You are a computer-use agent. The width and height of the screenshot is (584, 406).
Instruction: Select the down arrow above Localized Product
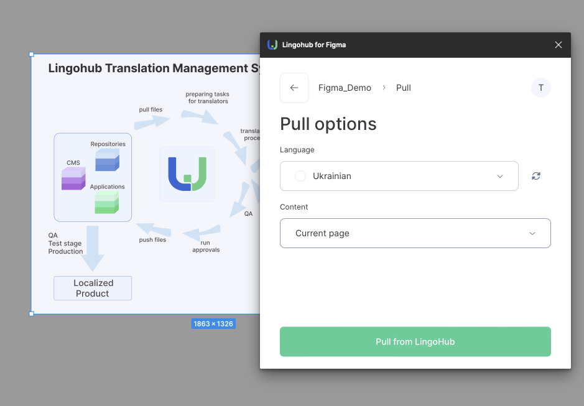point(93,249)
